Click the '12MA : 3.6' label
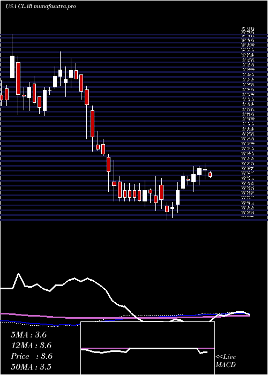Image resolution: width=268 pixels, height=375 pixels. click(x=31, y=346)
